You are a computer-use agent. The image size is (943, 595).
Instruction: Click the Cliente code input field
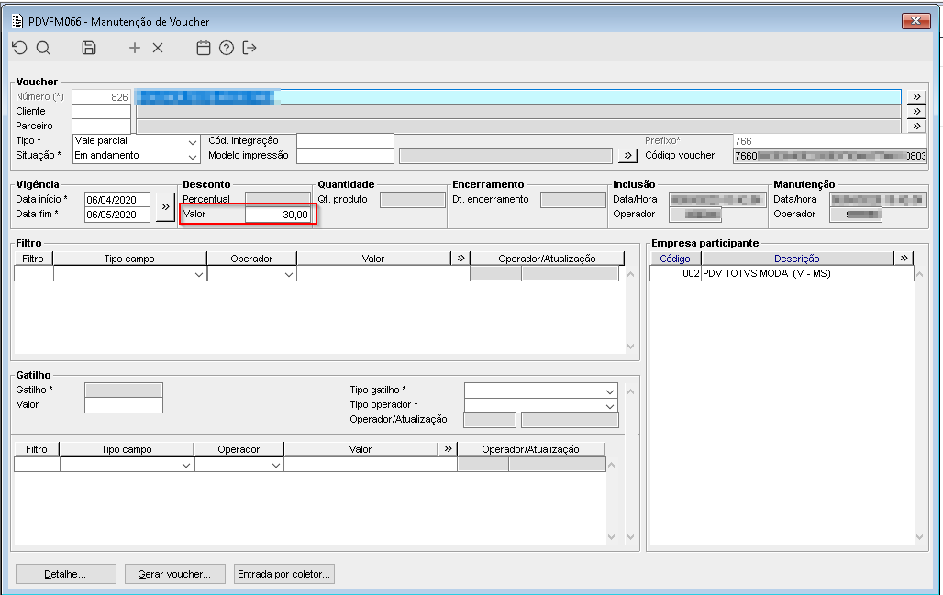point(101,111)
